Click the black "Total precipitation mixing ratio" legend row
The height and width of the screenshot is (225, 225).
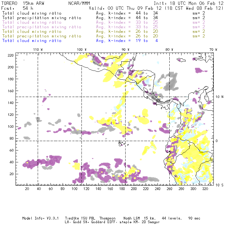(103, 18)
